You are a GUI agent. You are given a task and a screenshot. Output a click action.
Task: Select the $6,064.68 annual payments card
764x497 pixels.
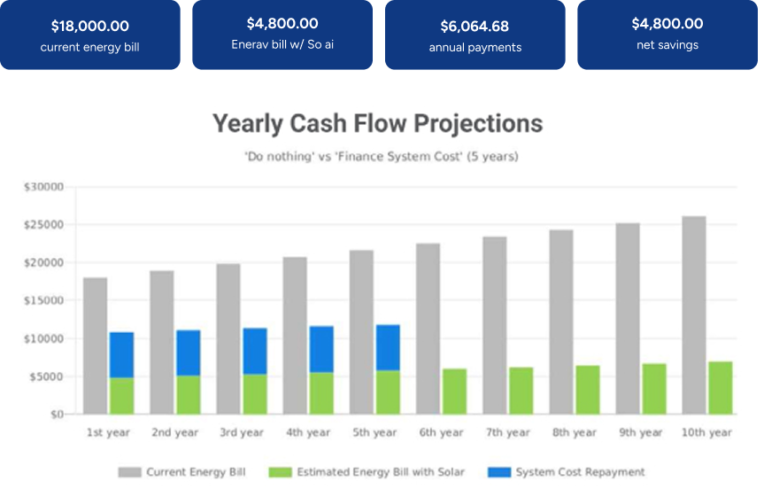click(x=475, y=35)
